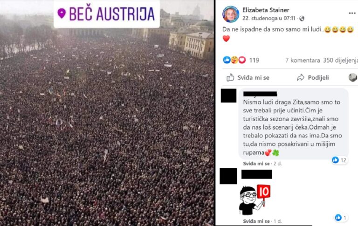Click the share arrow icon beside Podijeli
This screenshot has height=226, width=358.
[301, 77]
